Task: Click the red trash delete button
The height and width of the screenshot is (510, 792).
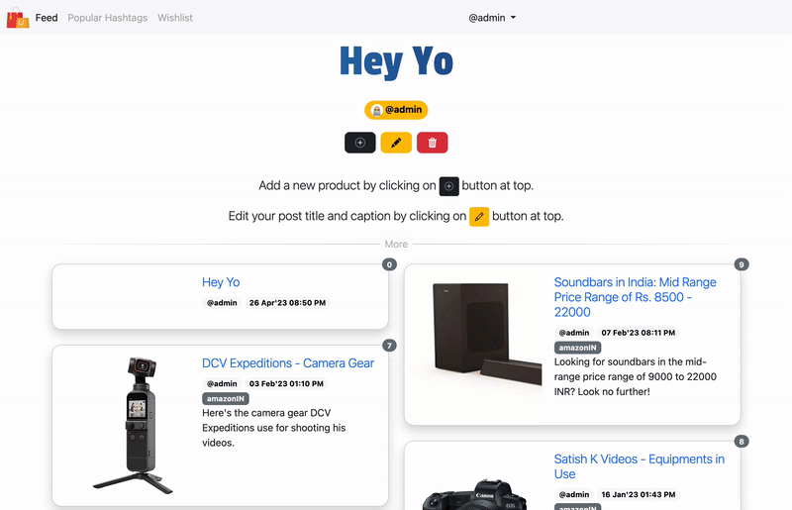Action: click(x=433, y=143)
